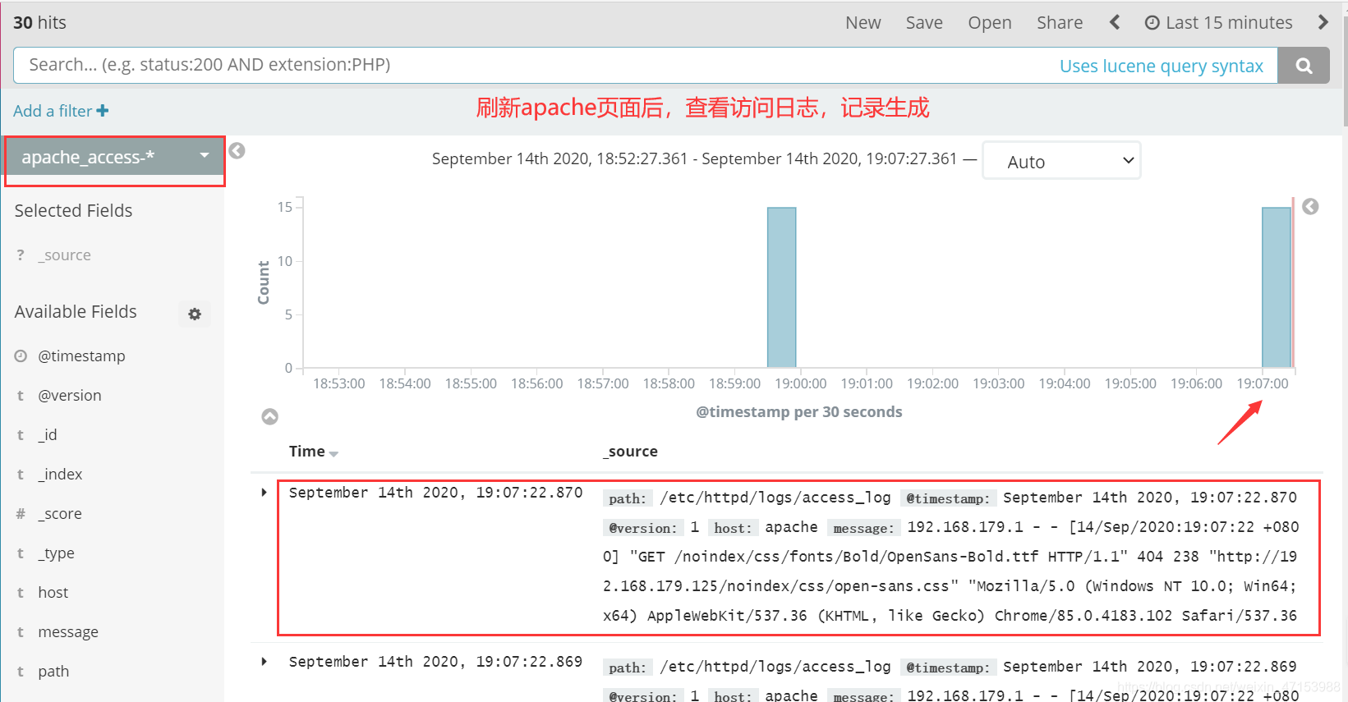1348x702 pixels.
Task: Select the _type field
Action: pos(56,553)
